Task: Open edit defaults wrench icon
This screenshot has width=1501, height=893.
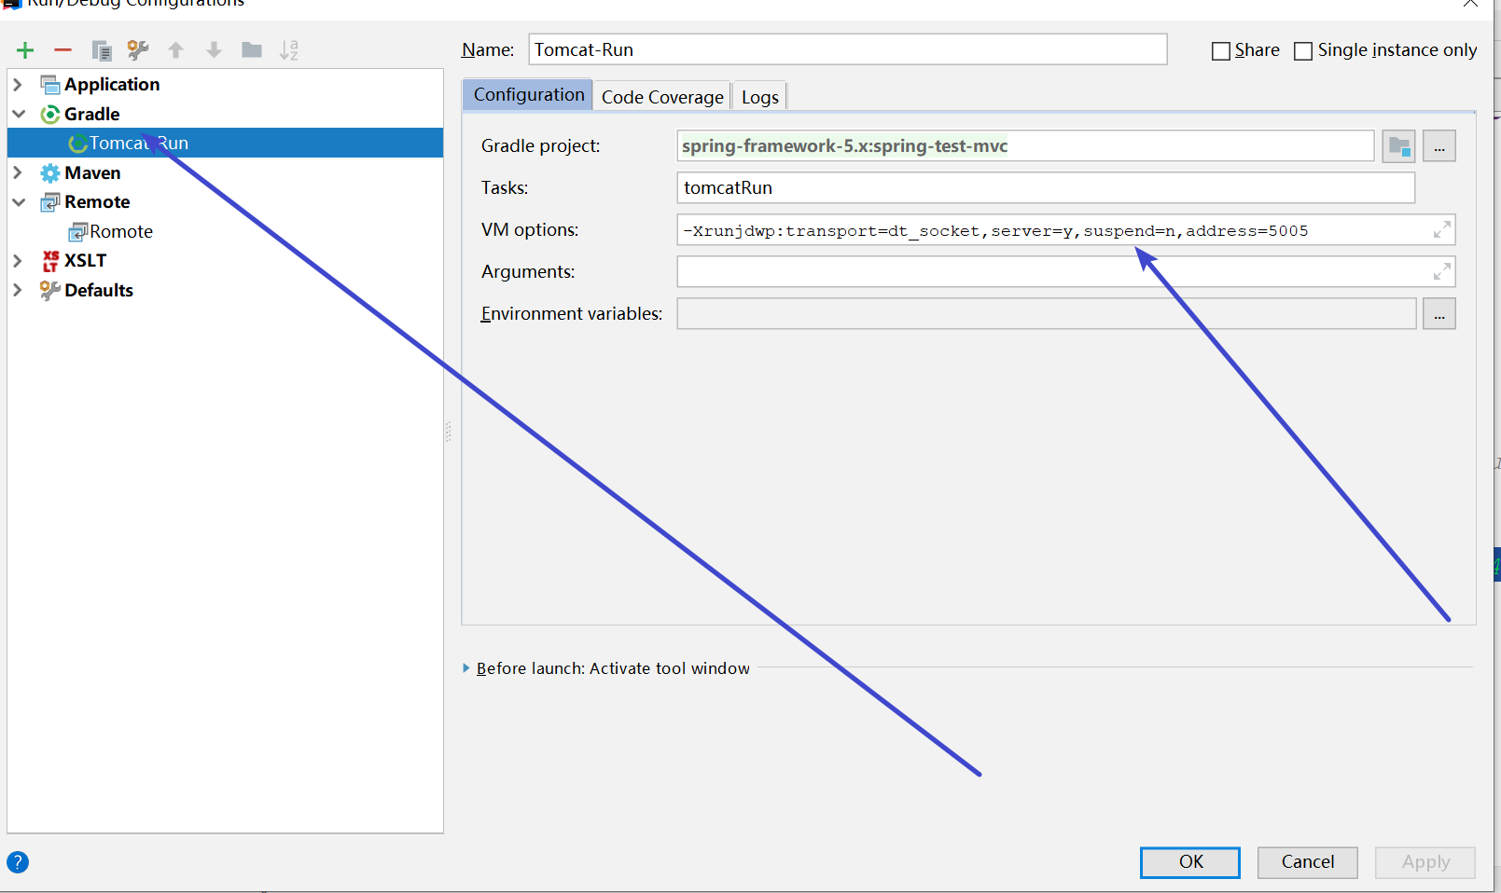Action: pos(138,50)
